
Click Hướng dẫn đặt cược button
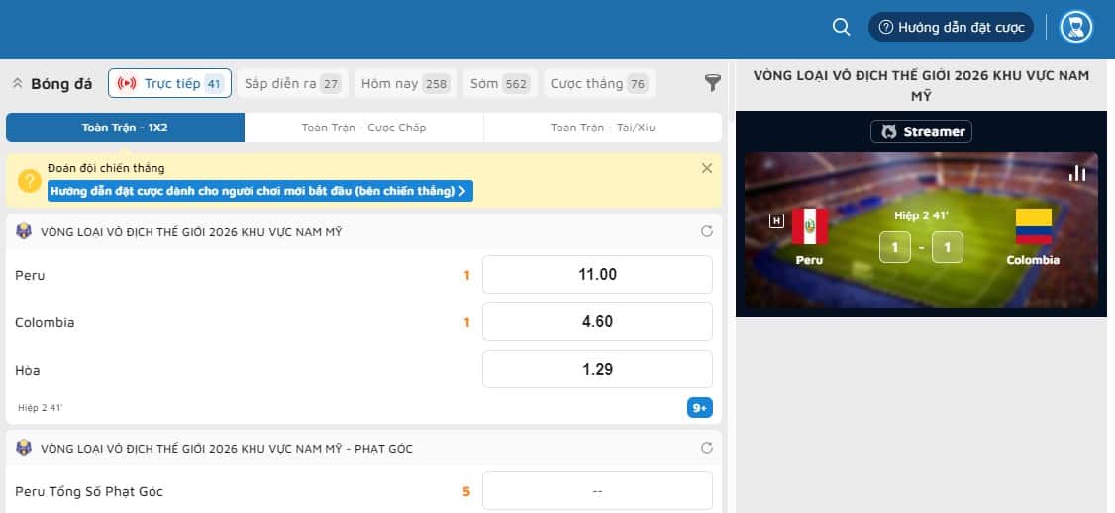pos(951,28)
